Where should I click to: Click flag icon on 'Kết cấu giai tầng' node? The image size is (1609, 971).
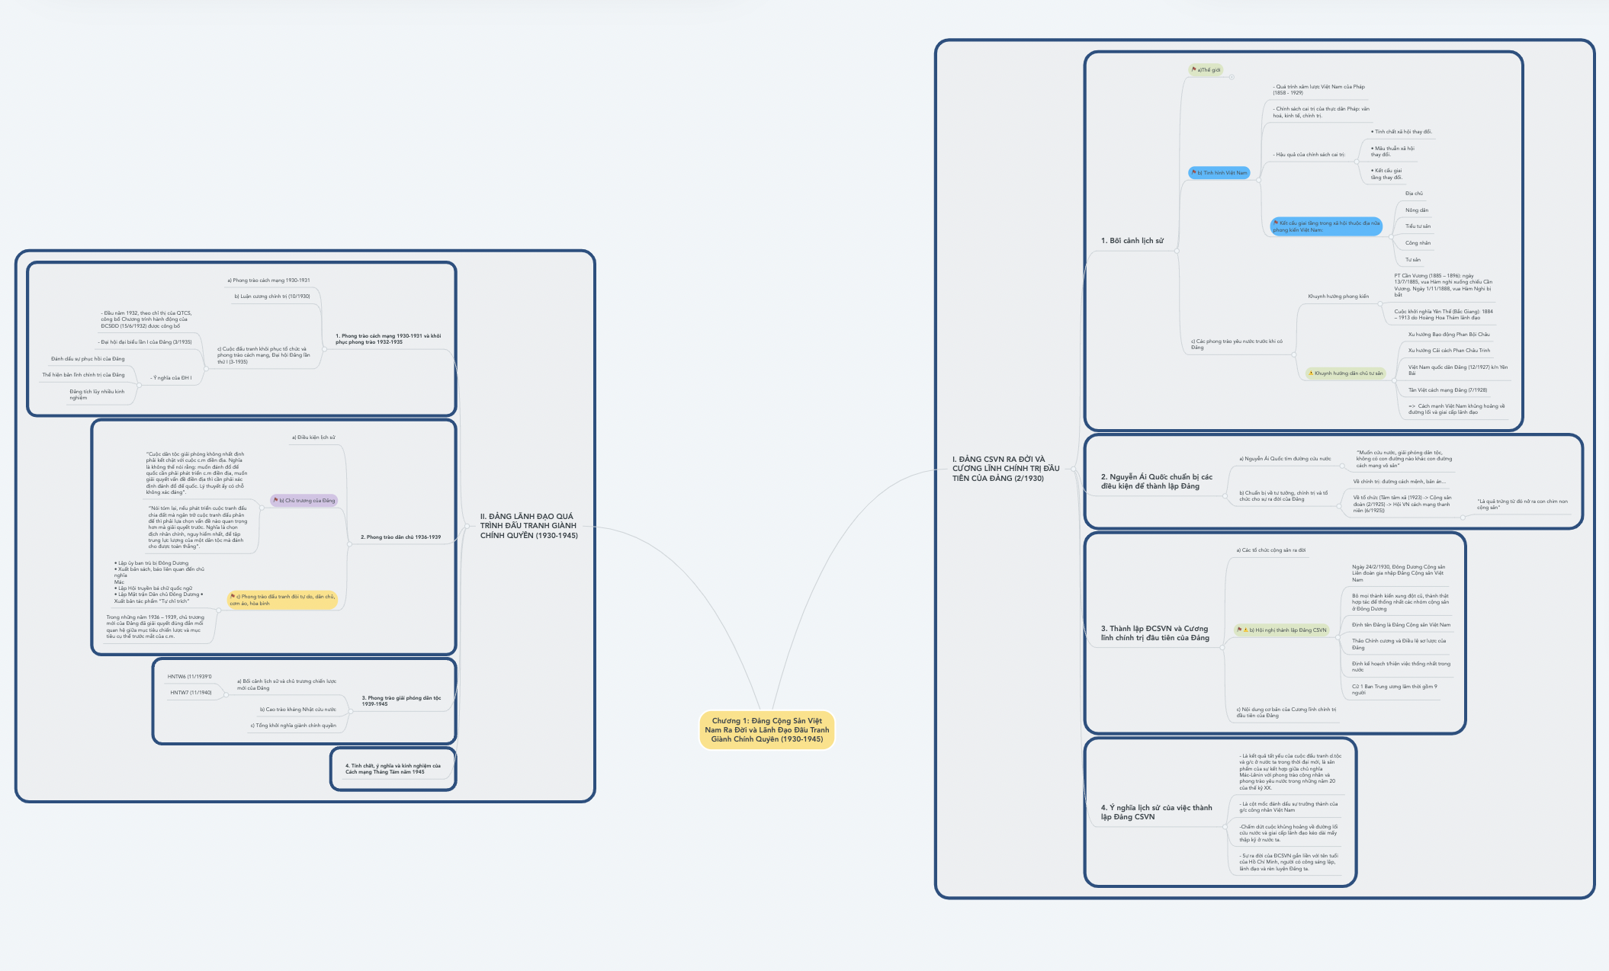(x=1276, y=223)
